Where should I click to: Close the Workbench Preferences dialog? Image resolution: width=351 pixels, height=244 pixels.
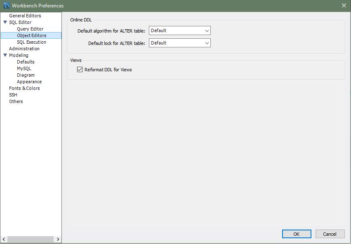344,5
